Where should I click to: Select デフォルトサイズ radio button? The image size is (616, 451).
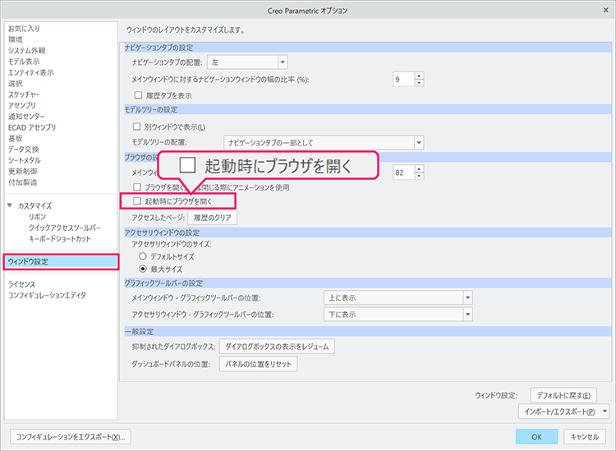[x=143, y=256]
